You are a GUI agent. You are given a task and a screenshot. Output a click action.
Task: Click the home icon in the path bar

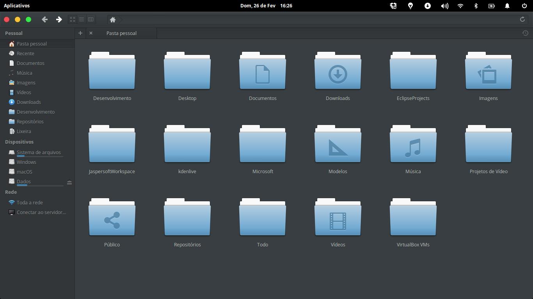pos(113,19)
